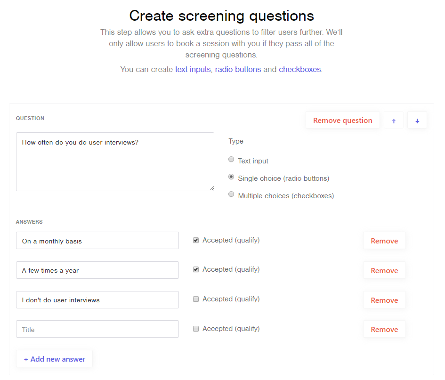This screenshot has height=380, width=445.
Task: Uncheck Accepted for 'On a monthly basis'
Action: tap(196, 240)
